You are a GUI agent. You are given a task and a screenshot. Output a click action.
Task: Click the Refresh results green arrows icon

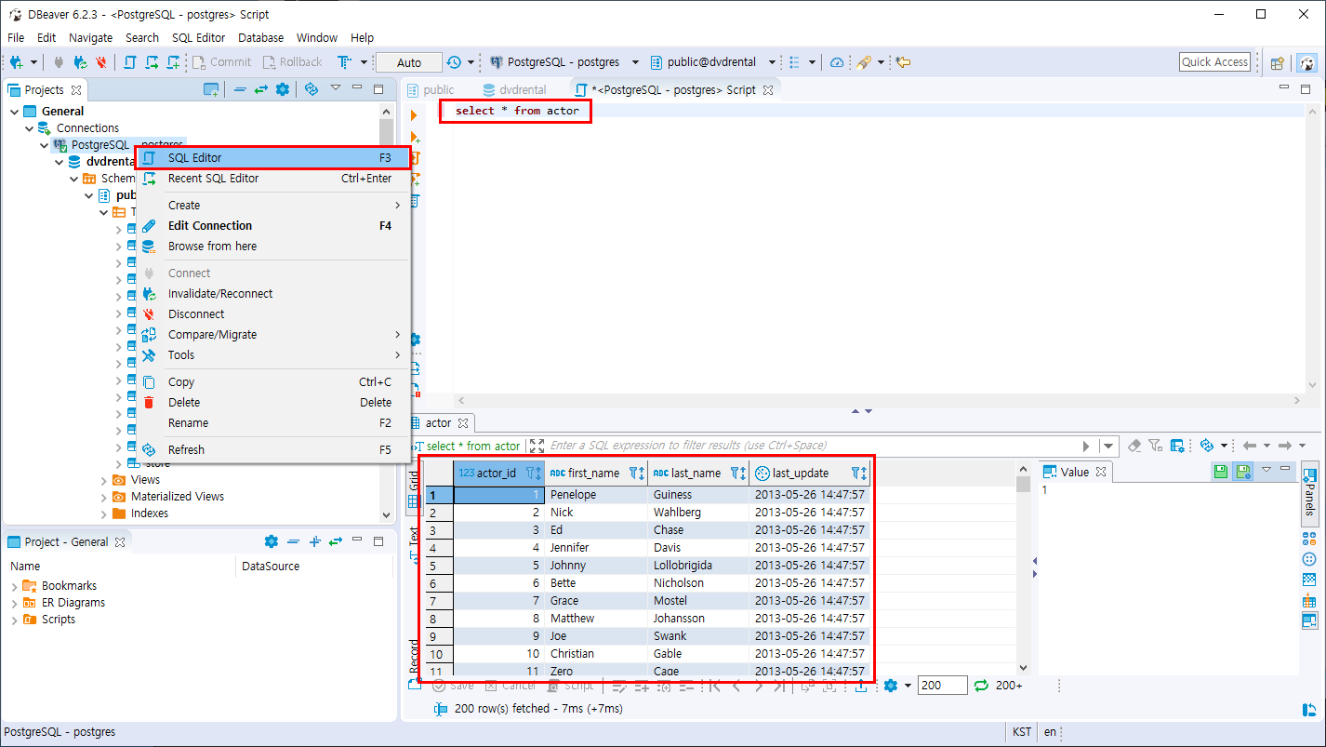click(x=981, y=686)
